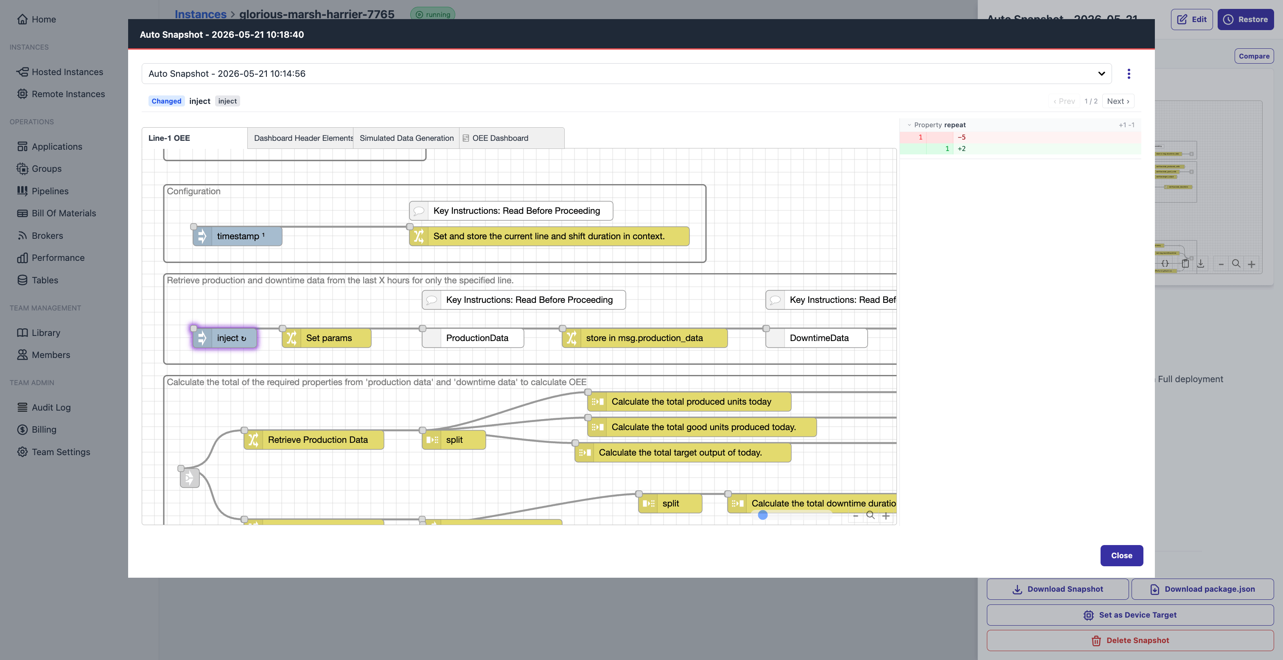Image resolution: width=1283 pixels, height=660 pixels.
Task: Switch to the Line-1 OEE tab
Action: (194, 138)
